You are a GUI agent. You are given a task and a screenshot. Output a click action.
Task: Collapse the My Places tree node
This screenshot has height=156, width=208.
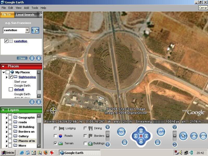[x=4, y=72]
